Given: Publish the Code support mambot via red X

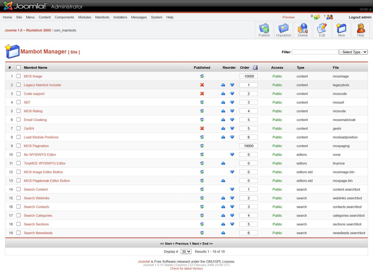Looking at the screenshot, I should pos(202,94).
